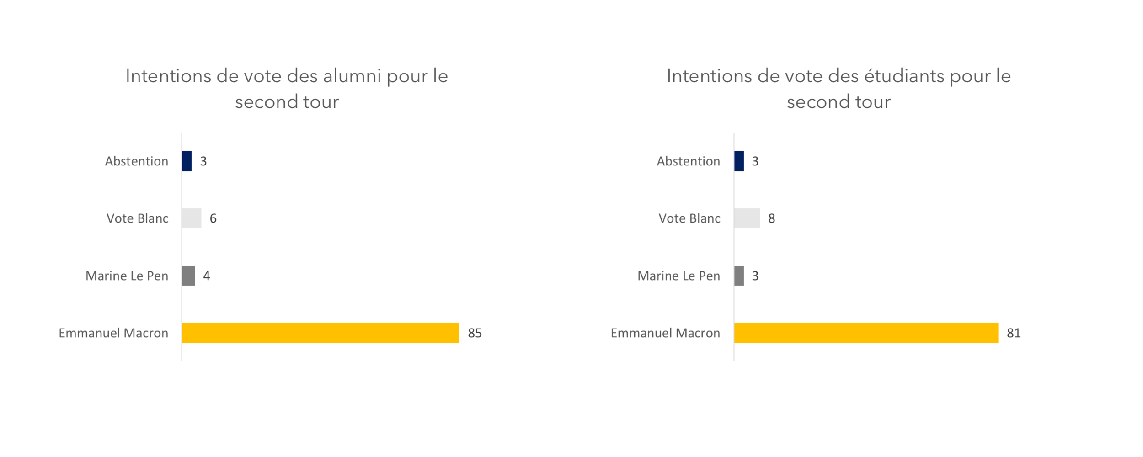Click the étudiants chart title text
The height and width of the screenshot is (457, 1143).
click(x=839, y=89)
